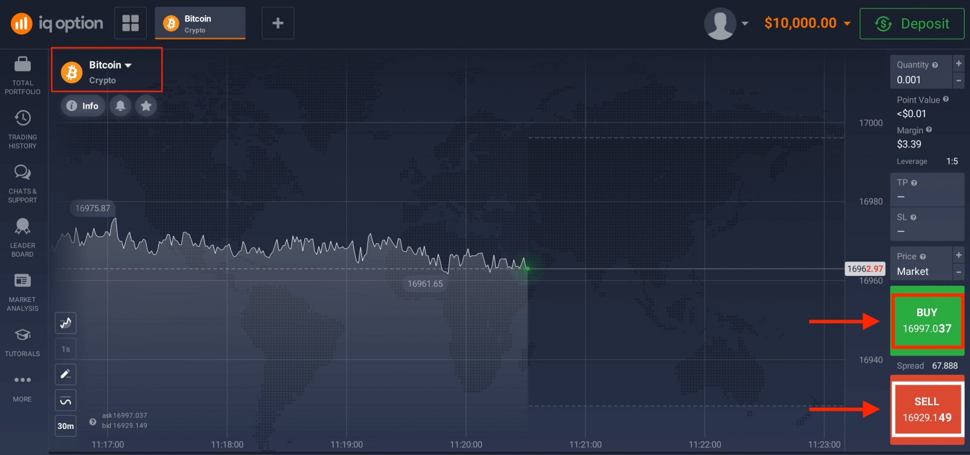Screen dimensions: 970x455
Task: Click Margin help icon
Action: (929, 130)
